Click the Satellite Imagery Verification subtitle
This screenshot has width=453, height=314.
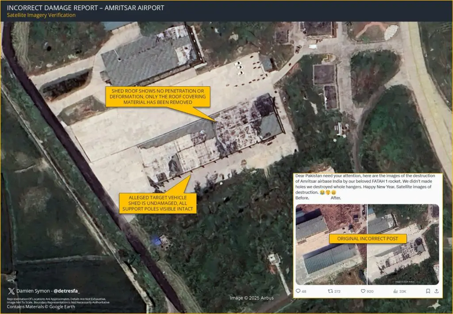41,15
